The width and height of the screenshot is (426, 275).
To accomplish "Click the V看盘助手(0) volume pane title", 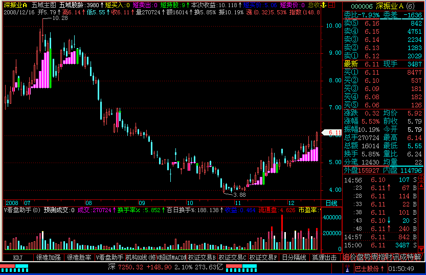I will (22, 210).
